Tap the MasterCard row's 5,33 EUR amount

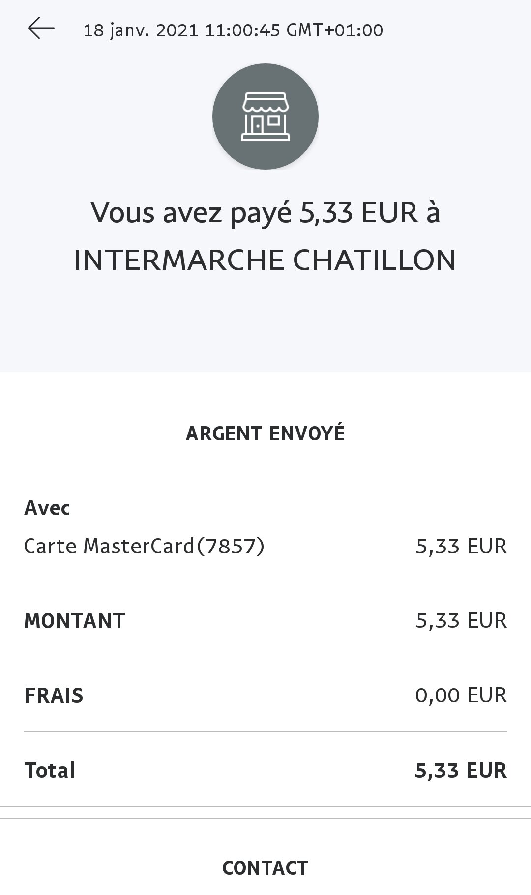(x=461, y=546)
